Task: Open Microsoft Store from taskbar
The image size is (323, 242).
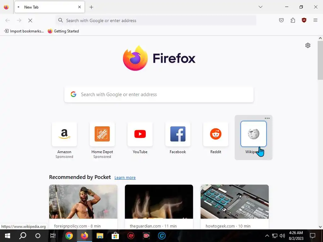Action: coord(115,236)
